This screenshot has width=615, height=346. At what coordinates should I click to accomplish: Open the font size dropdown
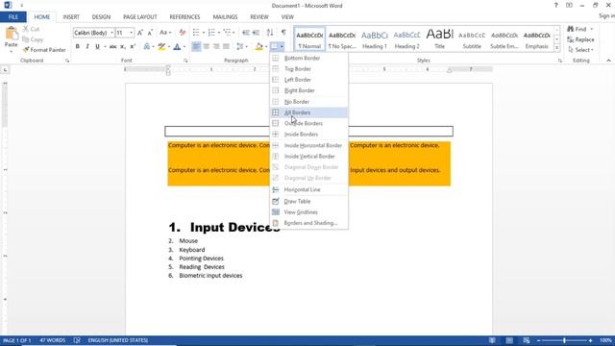pyautogui.click(x=131, y=33)
